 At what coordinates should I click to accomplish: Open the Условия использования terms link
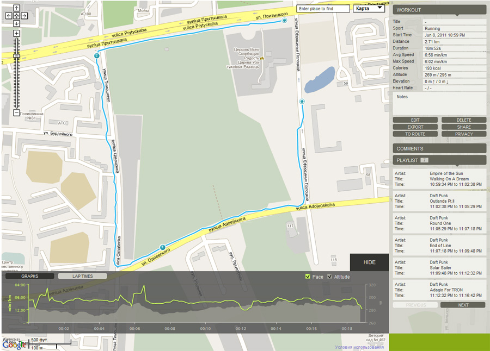click(x=359, y=347)
